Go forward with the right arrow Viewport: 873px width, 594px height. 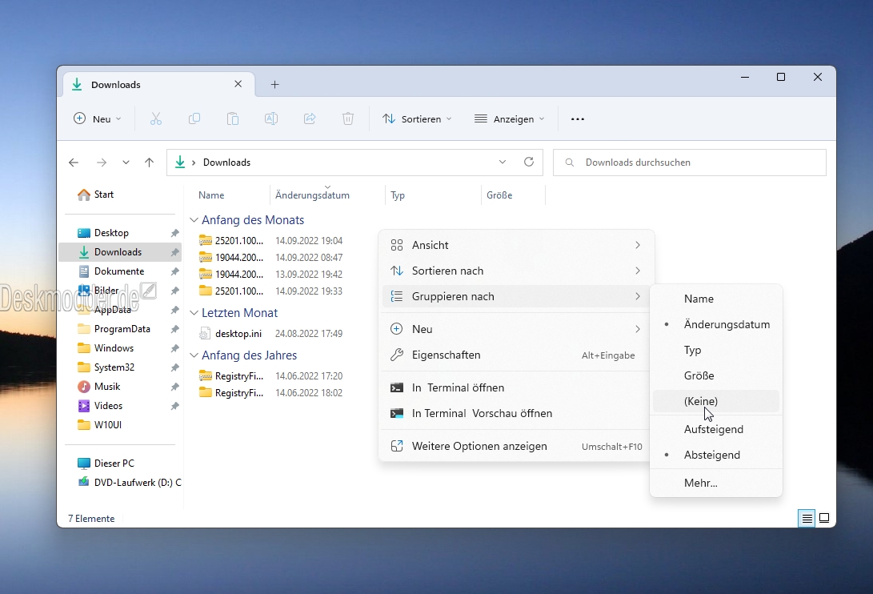coord(102,163)
